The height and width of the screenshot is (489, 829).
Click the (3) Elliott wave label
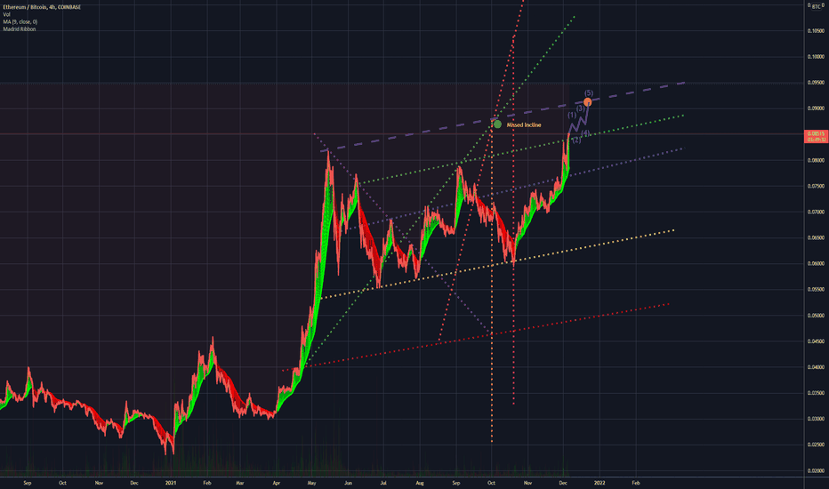click(581, 108)
